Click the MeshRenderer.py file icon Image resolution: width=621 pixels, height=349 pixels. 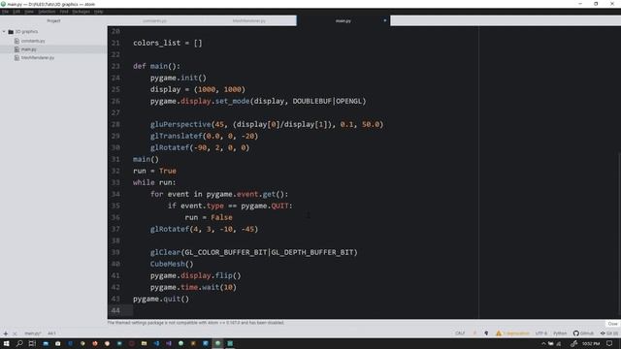coord(16,58)
